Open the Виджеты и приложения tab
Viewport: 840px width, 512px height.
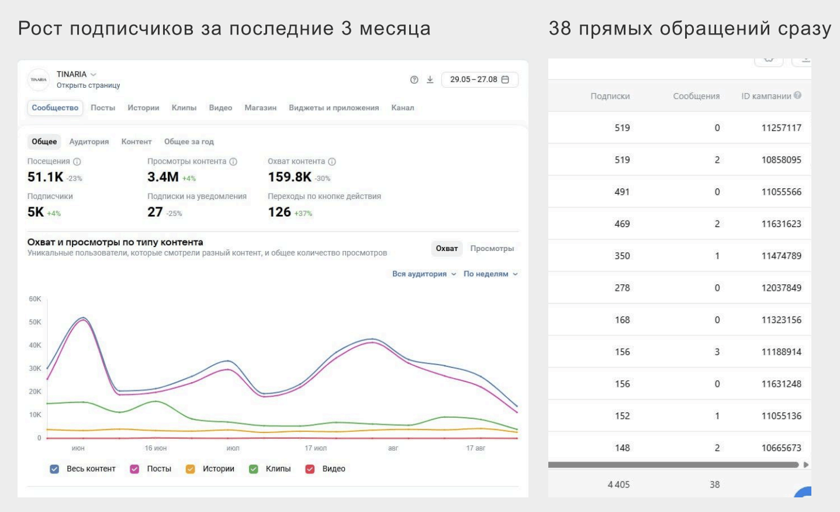(334, 108)
